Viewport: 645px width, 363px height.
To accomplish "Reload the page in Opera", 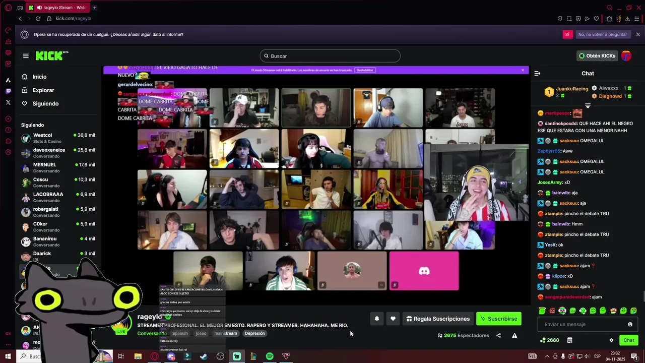I will (38, 19).
